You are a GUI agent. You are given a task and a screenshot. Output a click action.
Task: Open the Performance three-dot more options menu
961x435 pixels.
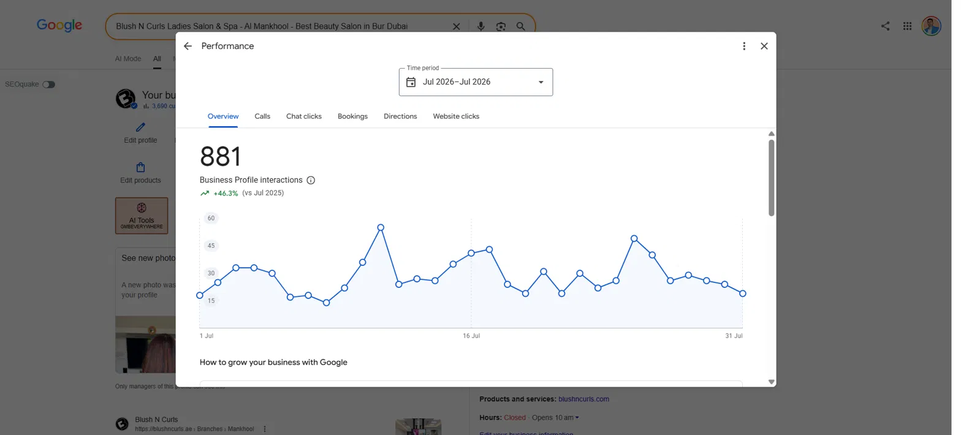click(x=744, y=46)
